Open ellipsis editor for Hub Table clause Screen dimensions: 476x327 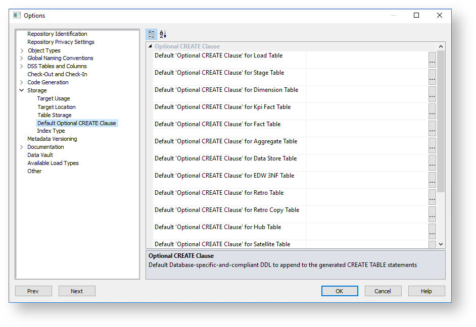point(432,231)
